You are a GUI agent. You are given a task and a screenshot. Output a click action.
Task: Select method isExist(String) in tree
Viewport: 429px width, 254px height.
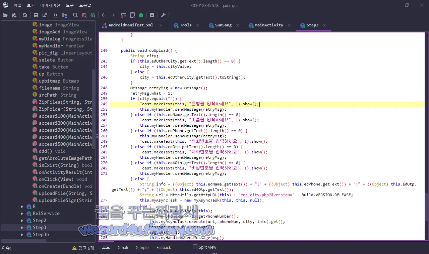65,165
